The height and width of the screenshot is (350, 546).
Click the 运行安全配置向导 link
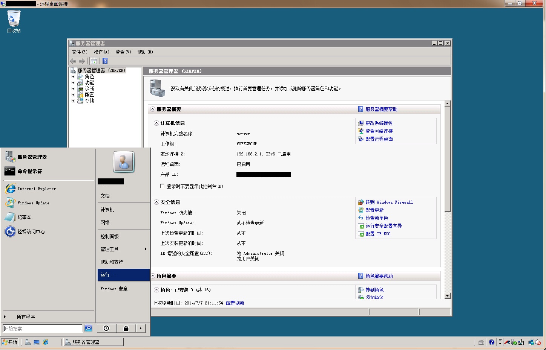click(383, 226)
